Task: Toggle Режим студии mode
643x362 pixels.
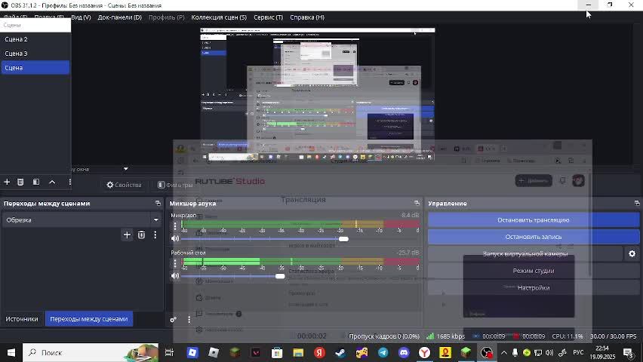Action: pyautogui.click(x=534, y=271)
